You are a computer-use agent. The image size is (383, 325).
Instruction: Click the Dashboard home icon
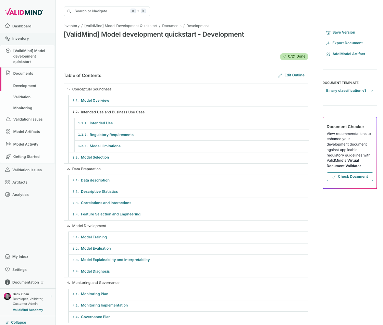pyautogui.click(x=8, y=26)
